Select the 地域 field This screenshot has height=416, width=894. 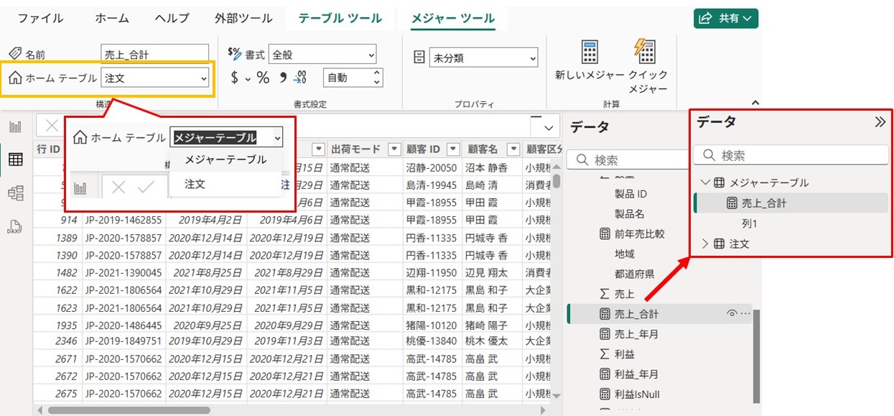(x=625, y=254)
